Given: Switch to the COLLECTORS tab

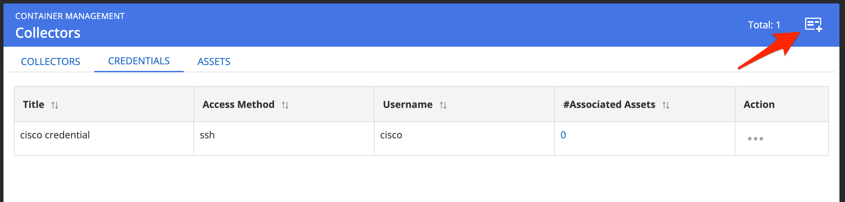Looking at the screenshot, I should tap(51, 62).
